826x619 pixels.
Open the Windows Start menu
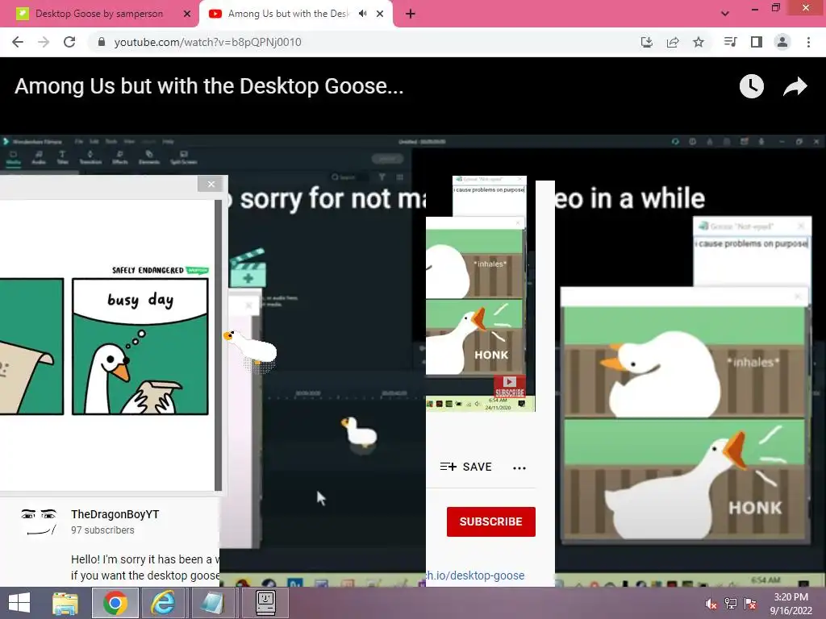(x=19, y=603)
